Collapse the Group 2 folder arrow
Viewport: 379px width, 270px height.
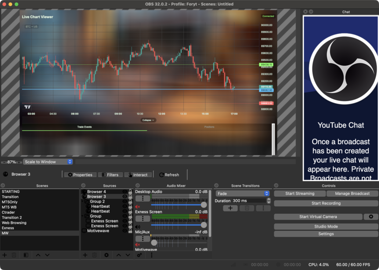(x=83, y=201)
